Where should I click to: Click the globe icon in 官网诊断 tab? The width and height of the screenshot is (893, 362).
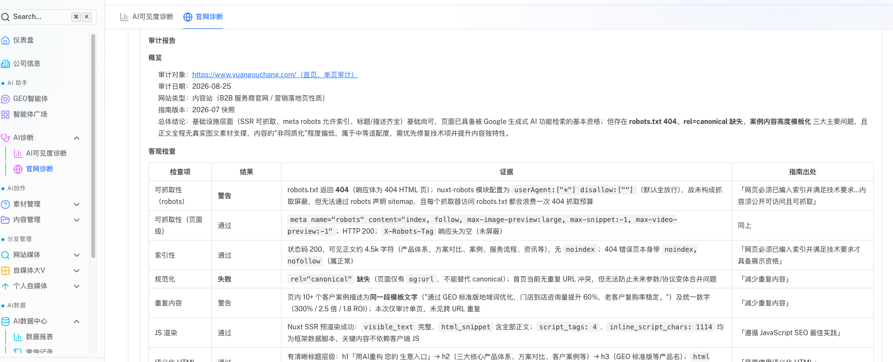pyautogui.click(x=188, y=17)
